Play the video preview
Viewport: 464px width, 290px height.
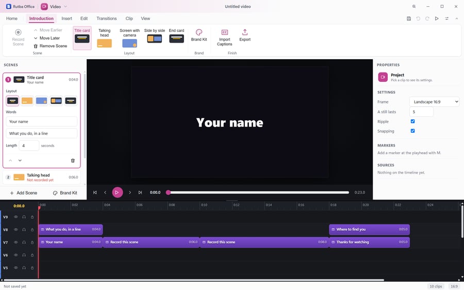coord(117,192)
